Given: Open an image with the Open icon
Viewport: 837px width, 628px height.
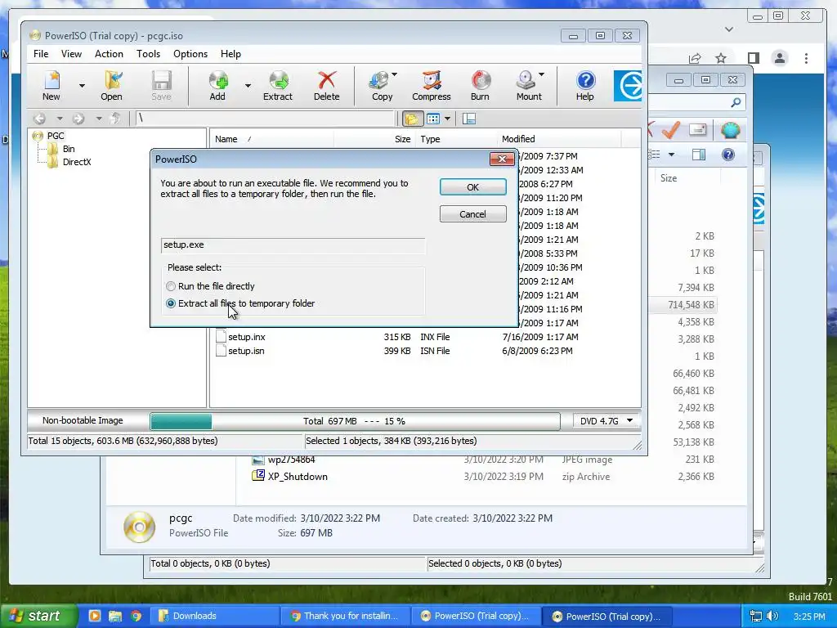Looking at the screenshot, I should point(111,85).
